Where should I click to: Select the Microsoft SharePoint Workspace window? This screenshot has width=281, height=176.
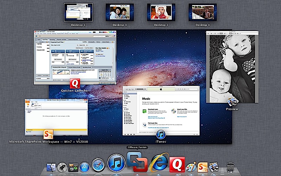(x=56, y=117)
